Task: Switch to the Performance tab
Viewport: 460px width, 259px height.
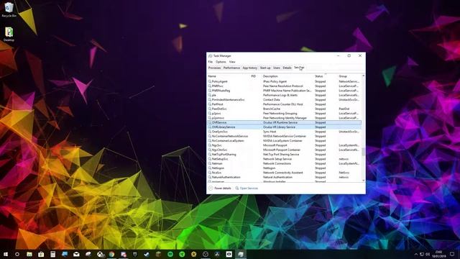Action: click(231, 68)
